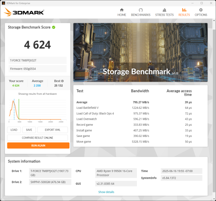Click the Results orange chart icon
This screenshot has height=201, width=216.
184,10
